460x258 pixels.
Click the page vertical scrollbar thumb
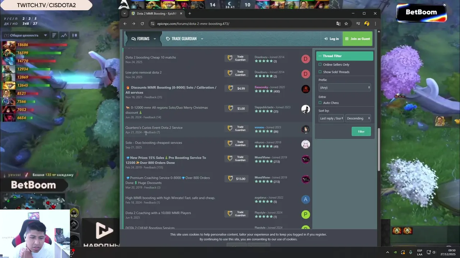[x=379, y=149]
